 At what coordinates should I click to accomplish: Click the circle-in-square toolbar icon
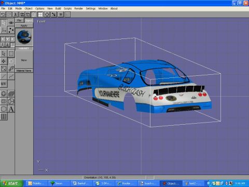(x=47, y=15)
